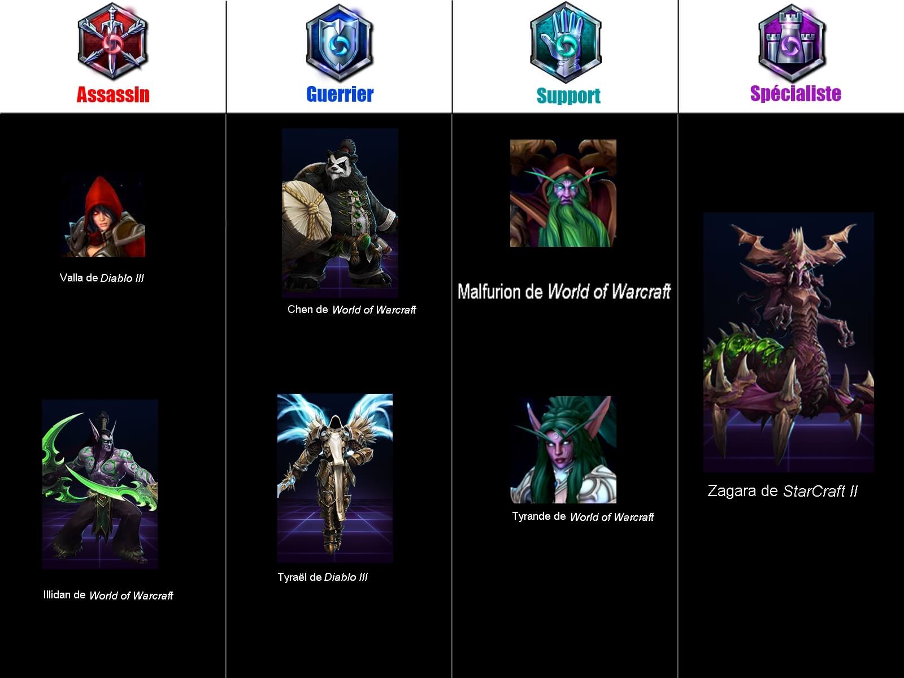Click Chen the panda portrait
The image size is (904, 678).
(340, 213)
